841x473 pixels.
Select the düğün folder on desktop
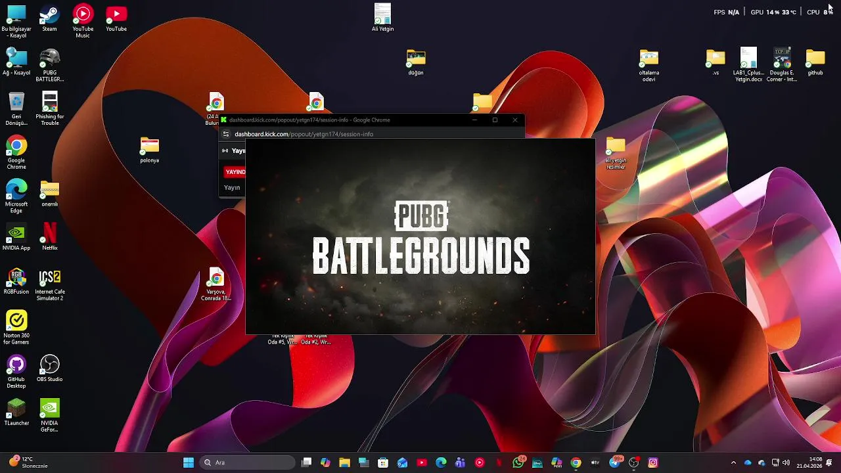tap(415, 62)
